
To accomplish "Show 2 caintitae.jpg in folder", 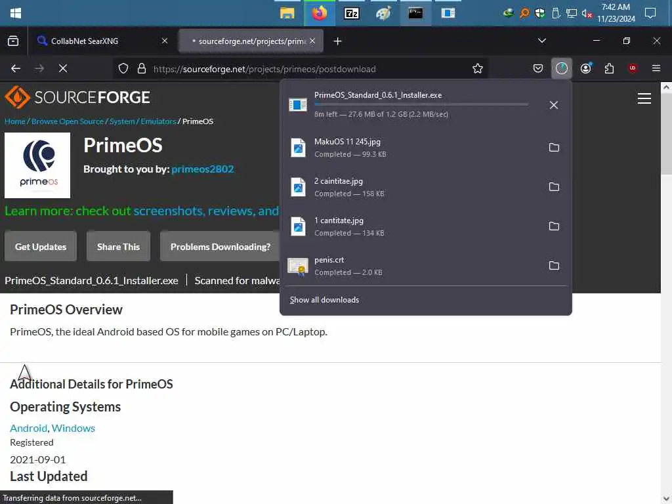I will pos(554,187).
